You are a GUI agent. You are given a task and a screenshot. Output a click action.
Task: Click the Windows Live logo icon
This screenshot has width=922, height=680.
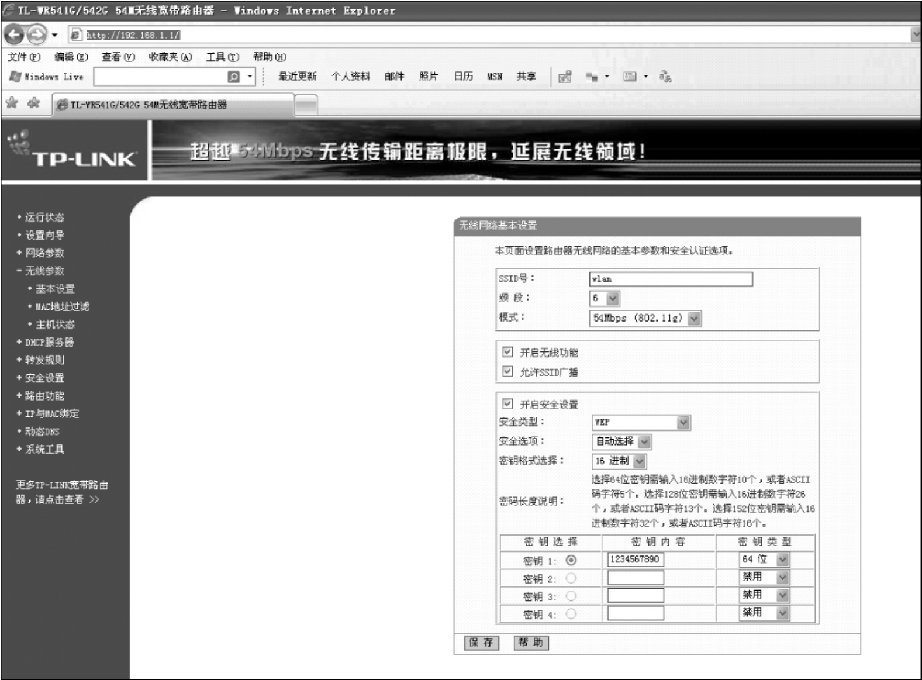(15, 77)
